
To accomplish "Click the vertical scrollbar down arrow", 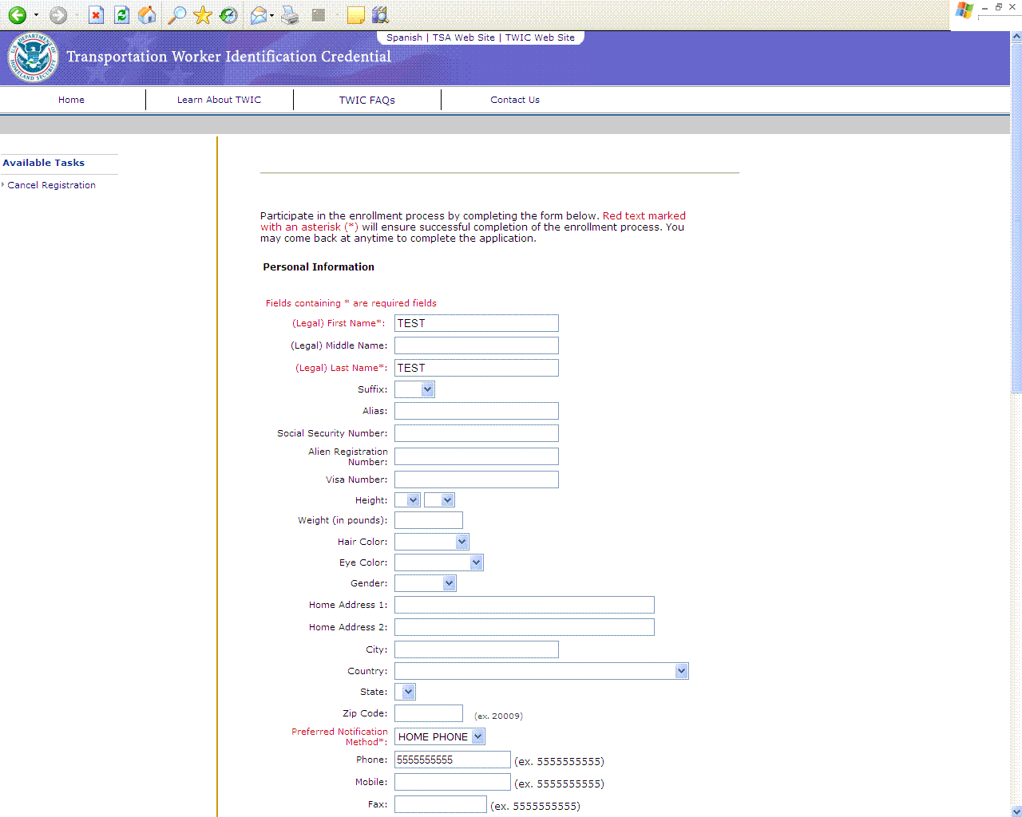I will 1016,811.
